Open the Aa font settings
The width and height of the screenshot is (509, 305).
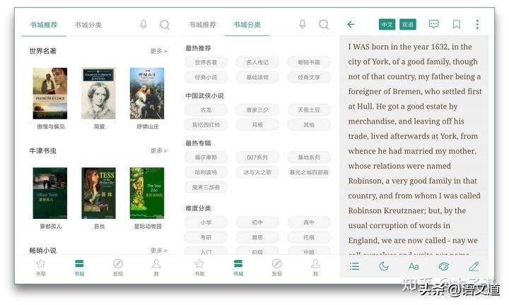click(x=414, y=266)
